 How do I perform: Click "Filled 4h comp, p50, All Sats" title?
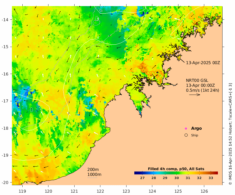[176, 169]
